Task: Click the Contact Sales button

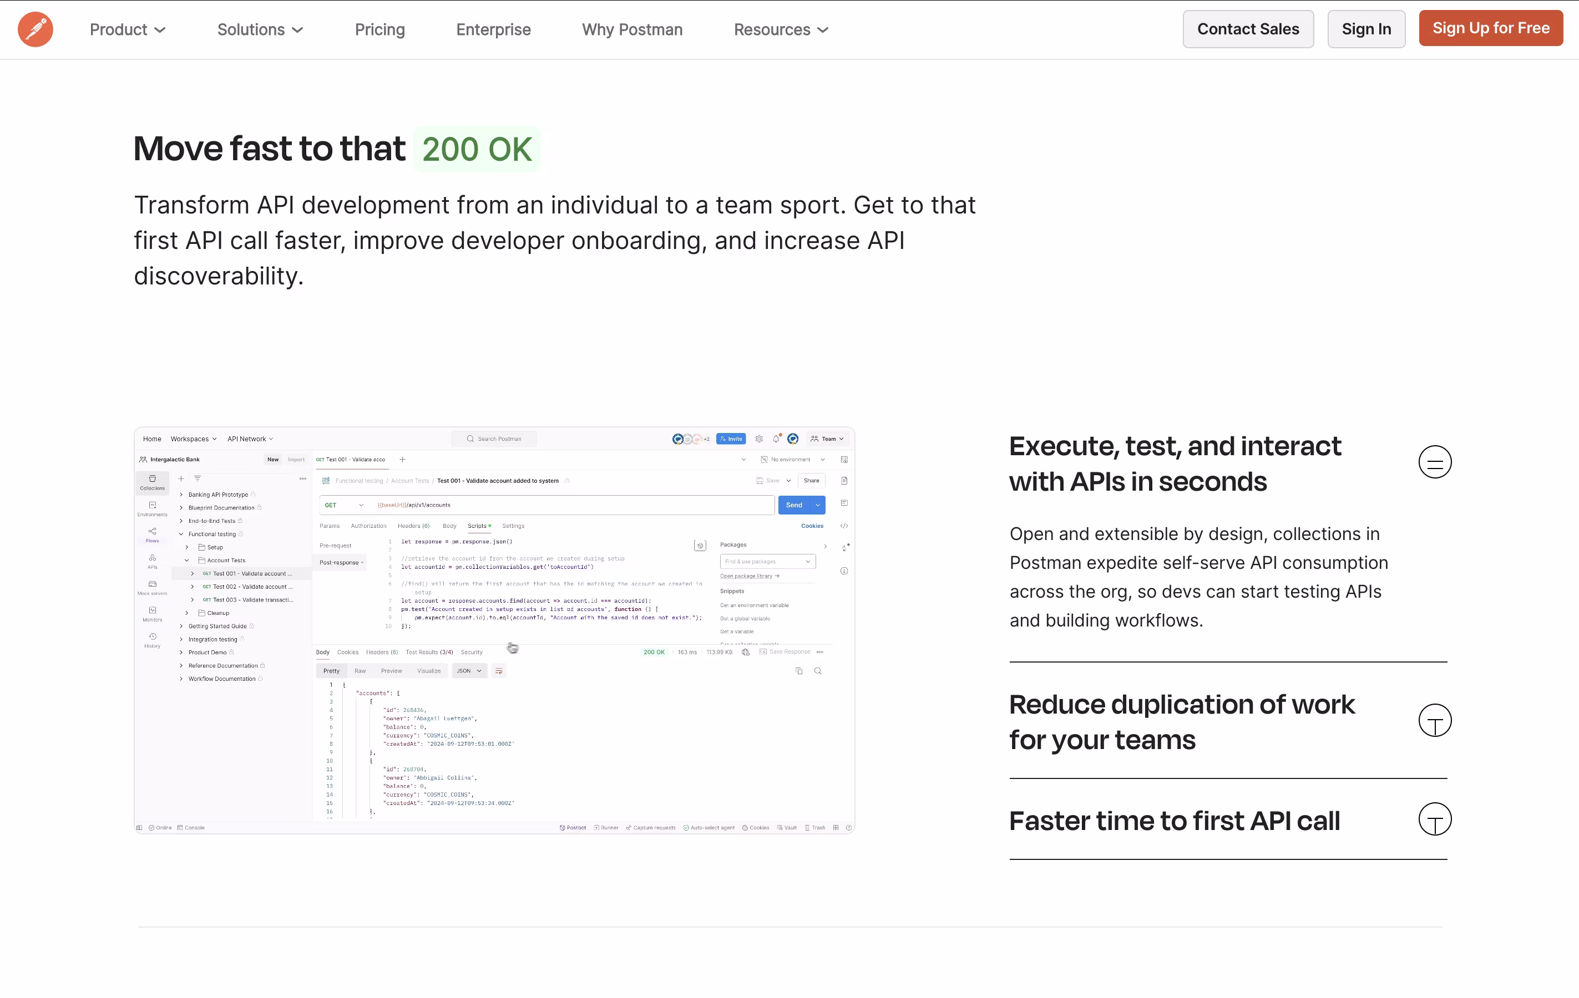Action: [x=1247, y=29]
